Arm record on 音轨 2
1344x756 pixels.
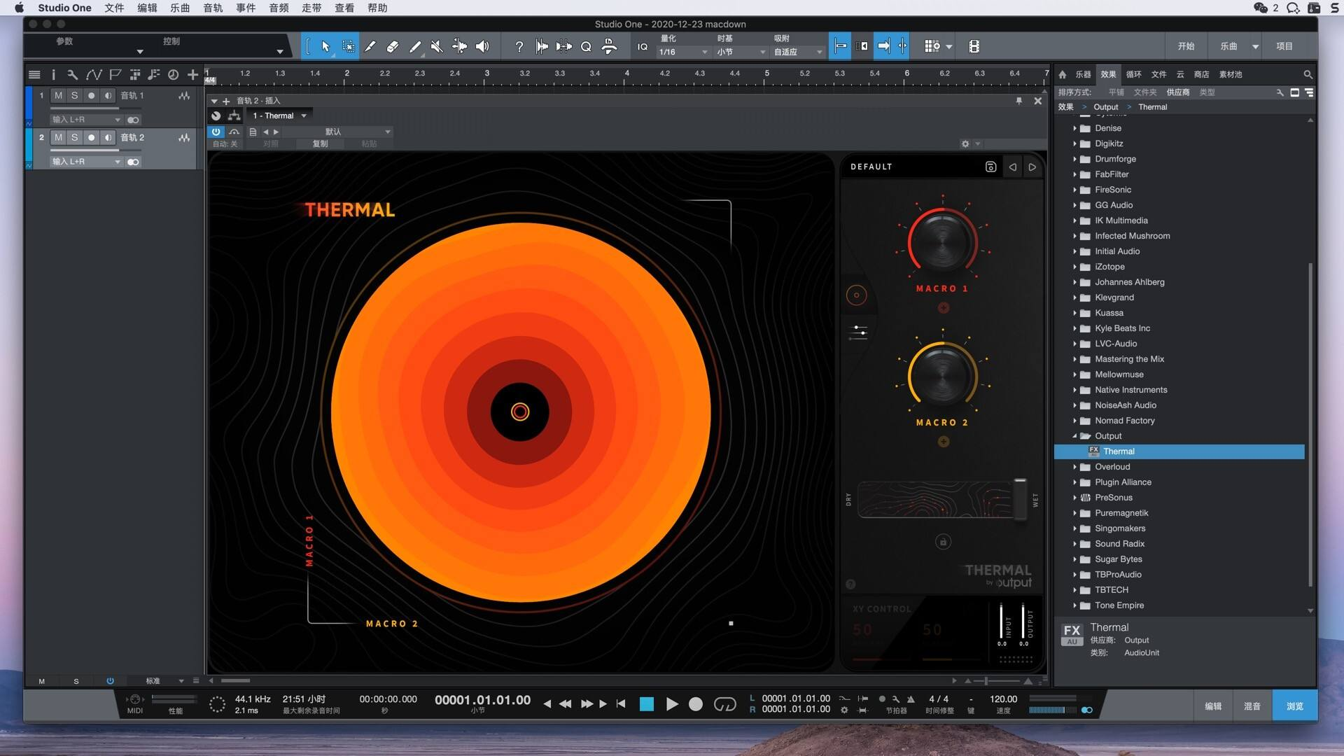pos(91,137)
